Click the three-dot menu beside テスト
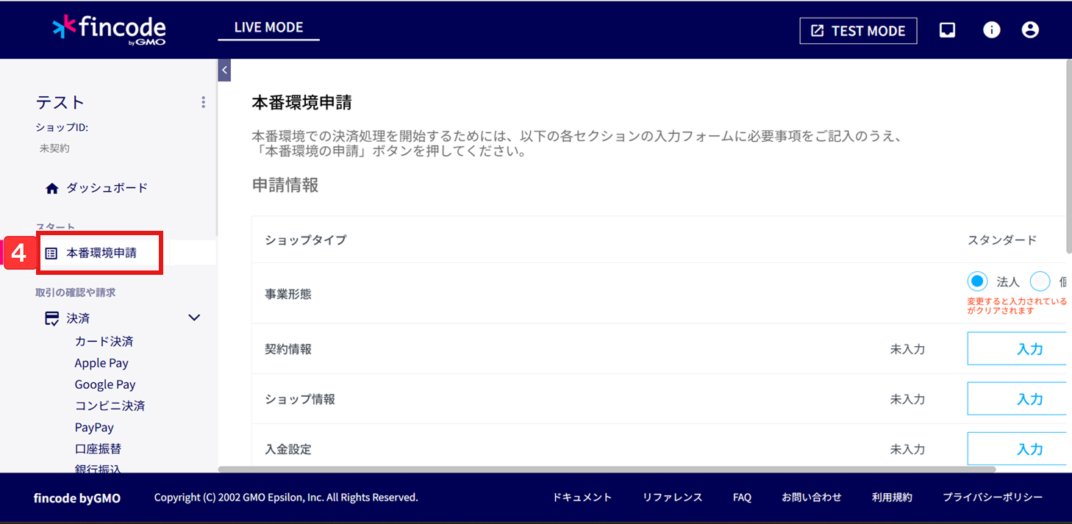This screenshot has width=1072, height=524. [x=203, y=103]
